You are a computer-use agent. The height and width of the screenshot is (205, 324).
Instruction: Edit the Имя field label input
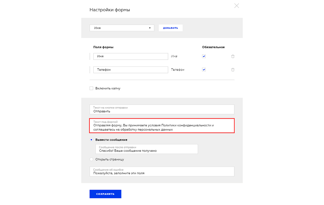[x=131, y=57]
